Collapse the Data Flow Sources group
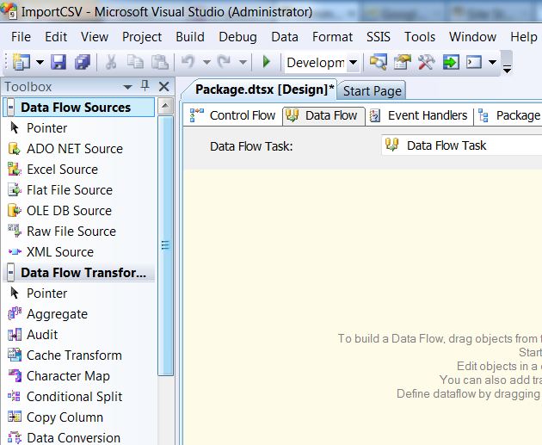542x445 pixels. [10, 108]
